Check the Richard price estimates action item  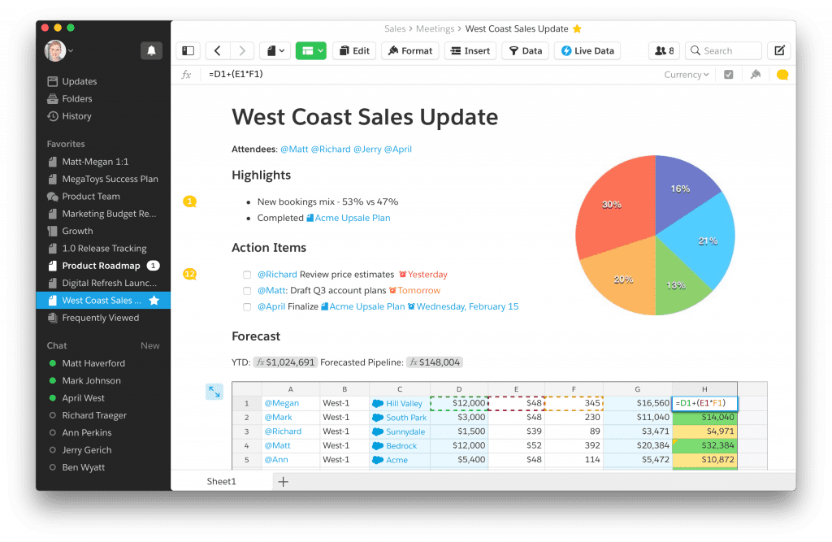[x=247, y=275]
